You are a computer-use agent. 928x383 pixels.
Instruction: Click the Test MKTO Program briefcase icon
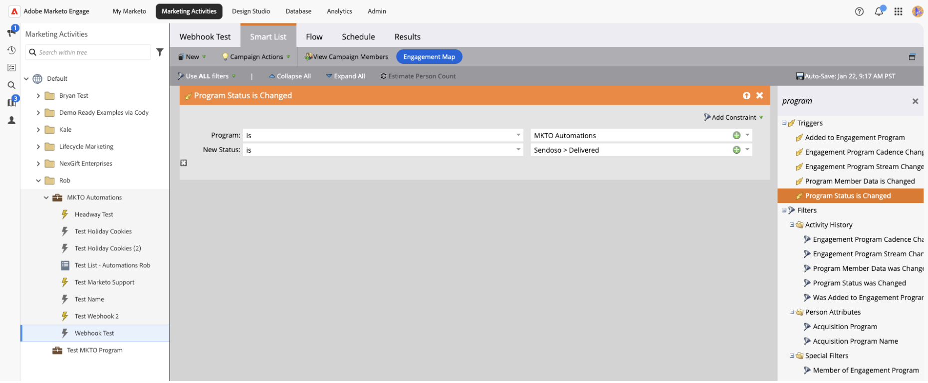click(x=57, y=350)
